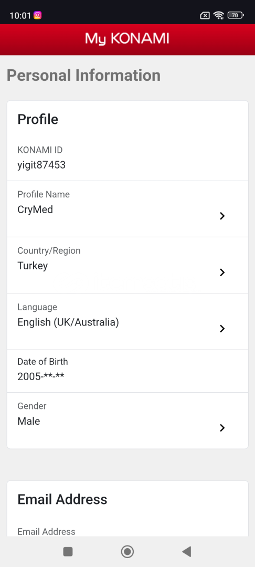Screen dimensions: 255x567
Task: Tap the no-SIM status icon
Action: tap(205, 15)
